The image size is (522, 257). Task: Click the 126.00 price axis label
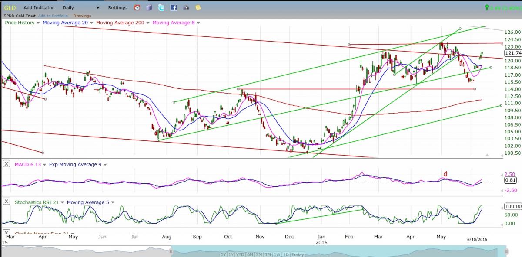tap(512, 32)
